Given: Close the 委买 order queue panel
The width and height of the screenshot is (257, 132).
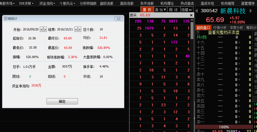Looking at the screenshot, I should tap(191, 15).
